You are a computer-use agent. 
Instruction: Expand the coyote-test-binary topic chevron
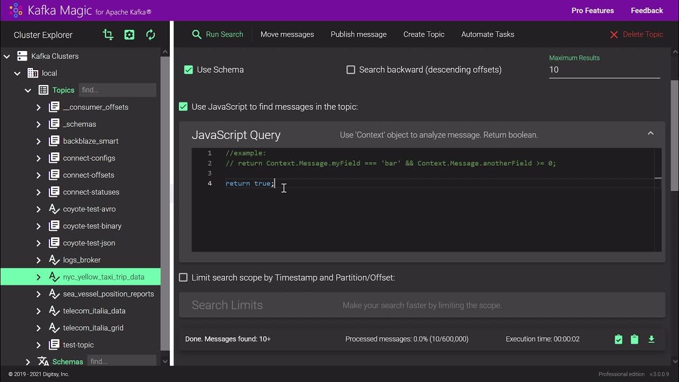(39, 226)
